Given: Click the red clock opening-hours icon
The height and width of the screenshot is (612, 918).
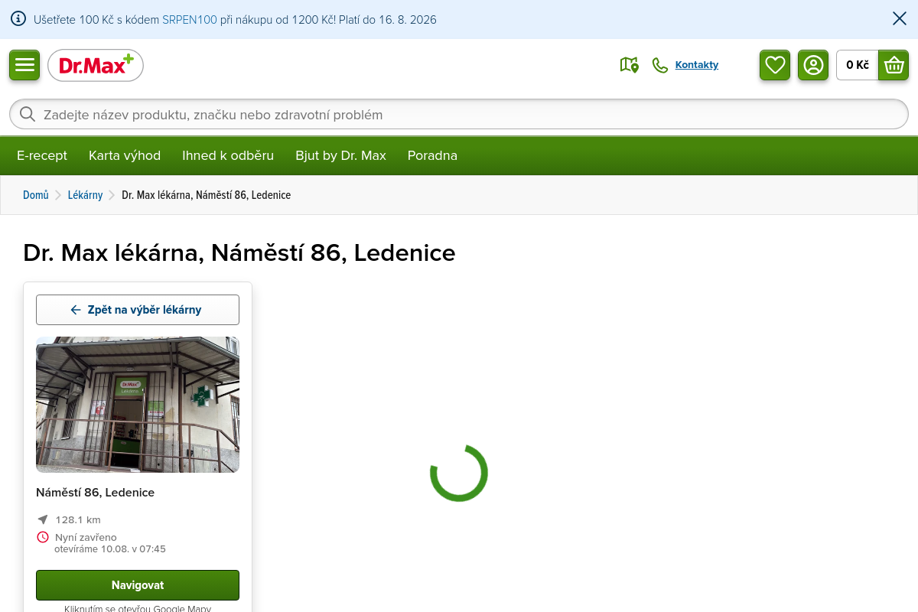Looking at the screenshot, I should coord(43,537).
